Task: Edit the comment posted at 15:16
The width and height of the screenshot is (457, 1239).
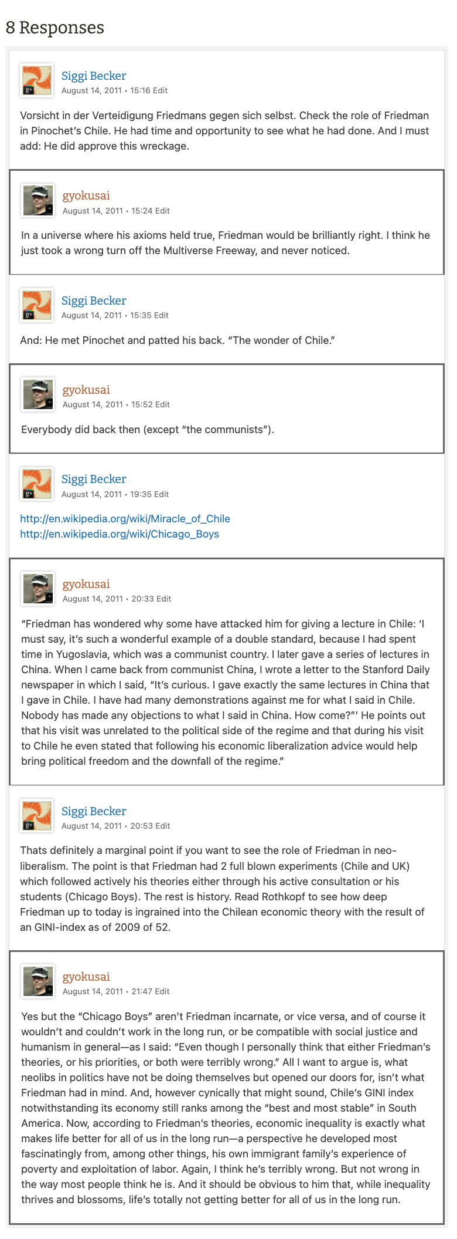Action: pyautogui.click(x=160, y=90)
